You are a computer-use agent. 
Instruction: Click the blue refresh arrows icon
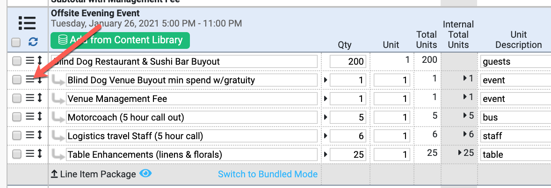click(x=33, y=42)
